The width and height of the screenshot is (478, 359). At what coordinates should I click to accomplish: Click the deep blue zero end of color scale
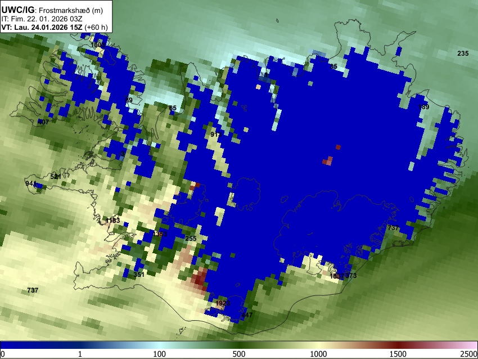(19, 345)
